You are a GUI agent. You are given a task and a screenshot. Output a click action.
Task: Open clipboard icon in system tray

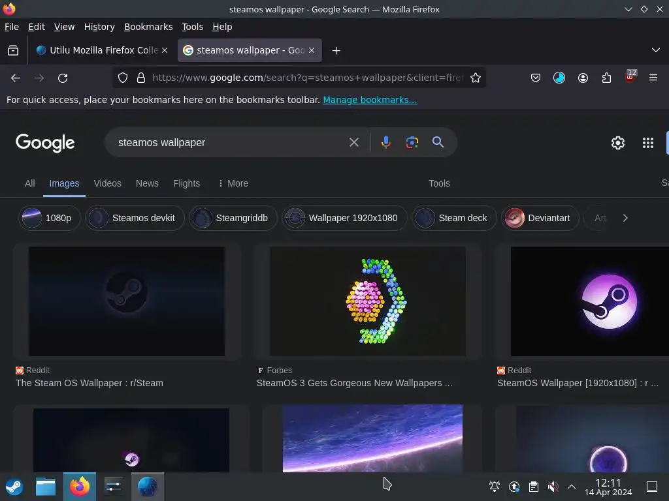(533, 487)
